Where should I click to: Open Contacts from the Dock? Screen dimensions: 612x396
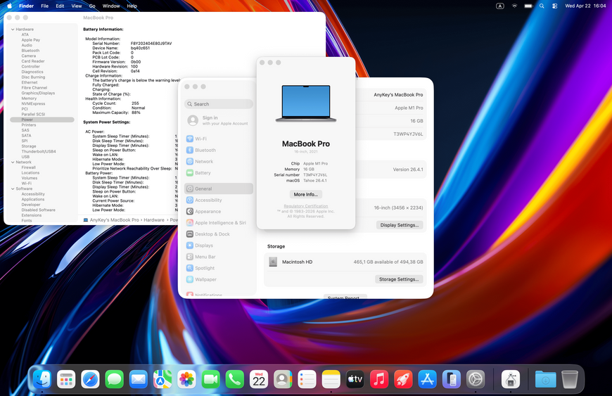(x=283, y=379)
